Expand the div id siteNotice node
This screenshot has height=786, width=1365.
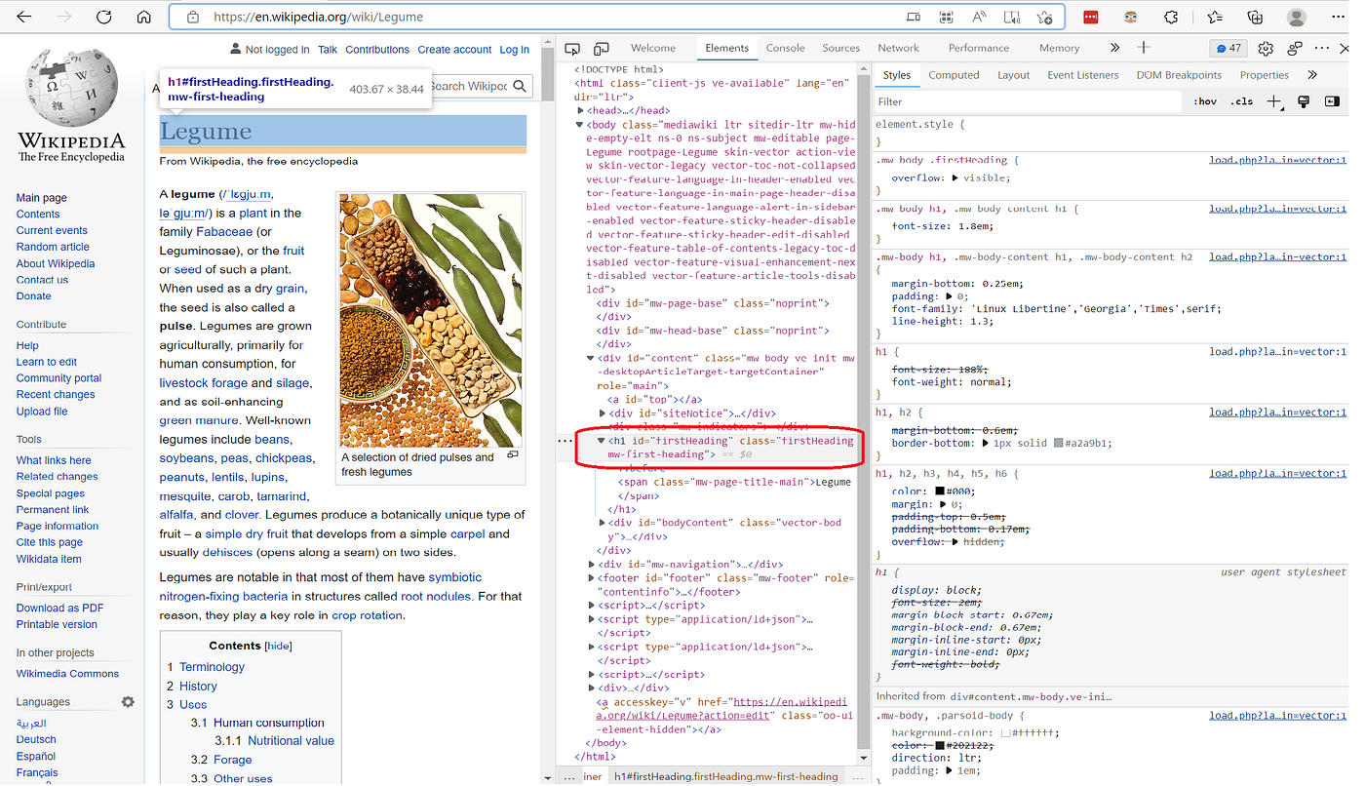coord(603,413)
